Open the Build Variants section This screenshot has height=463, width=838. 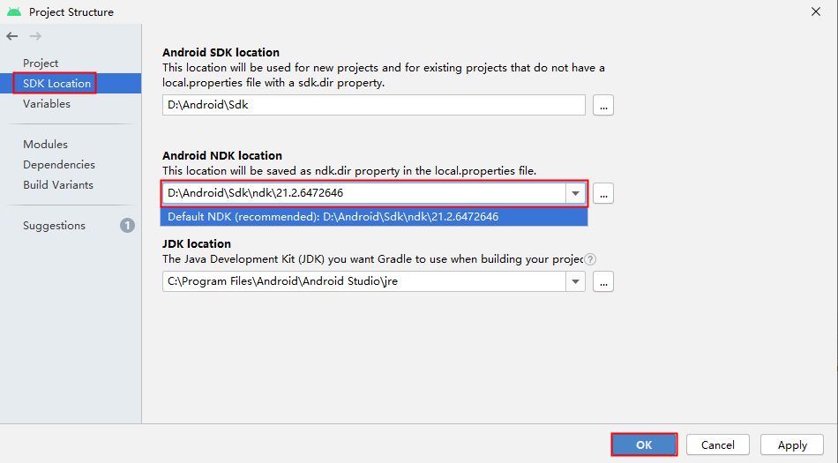click(x=58, y=185)
